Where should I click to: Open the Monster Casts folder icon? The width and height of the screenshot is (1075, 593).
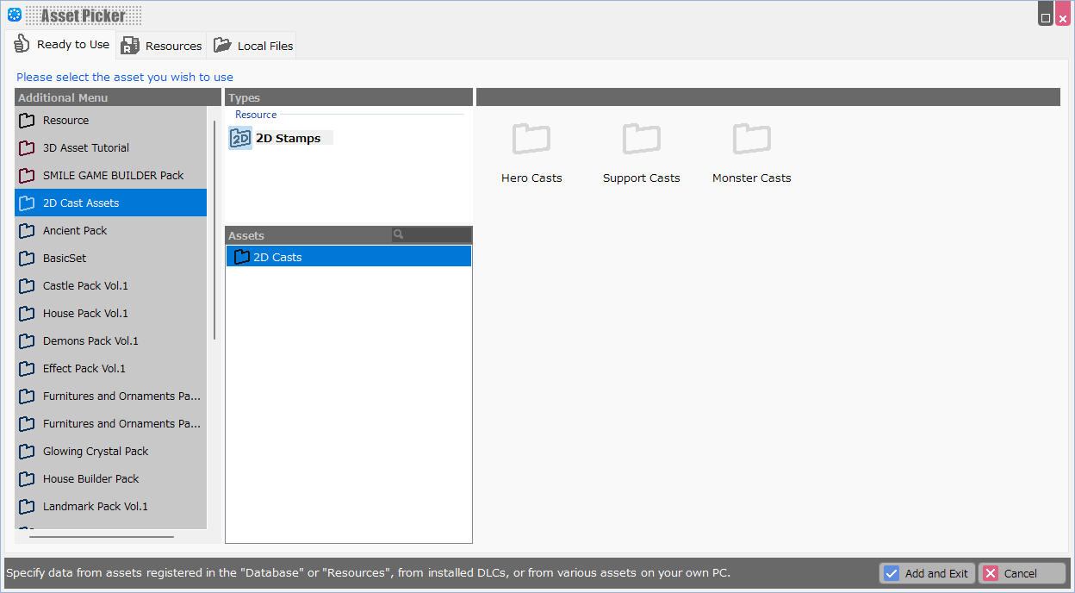(751, 139)
